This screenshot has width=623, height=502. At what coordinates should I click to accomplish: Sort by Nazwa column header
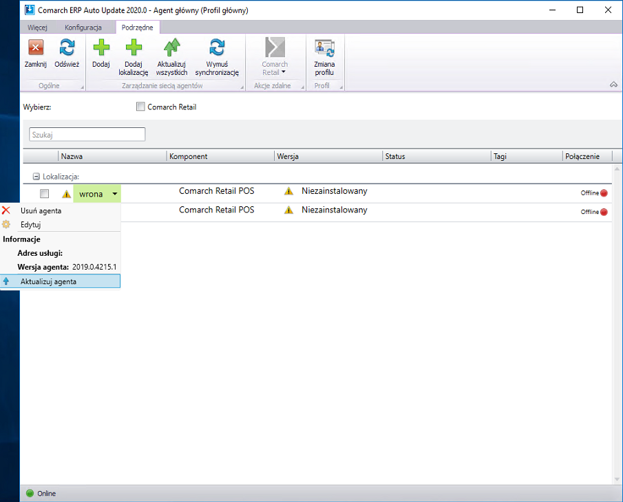tap(112, 156)
